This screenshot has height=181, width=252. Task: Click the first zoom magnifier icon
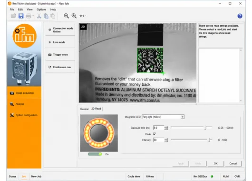(x=66, y=16)
